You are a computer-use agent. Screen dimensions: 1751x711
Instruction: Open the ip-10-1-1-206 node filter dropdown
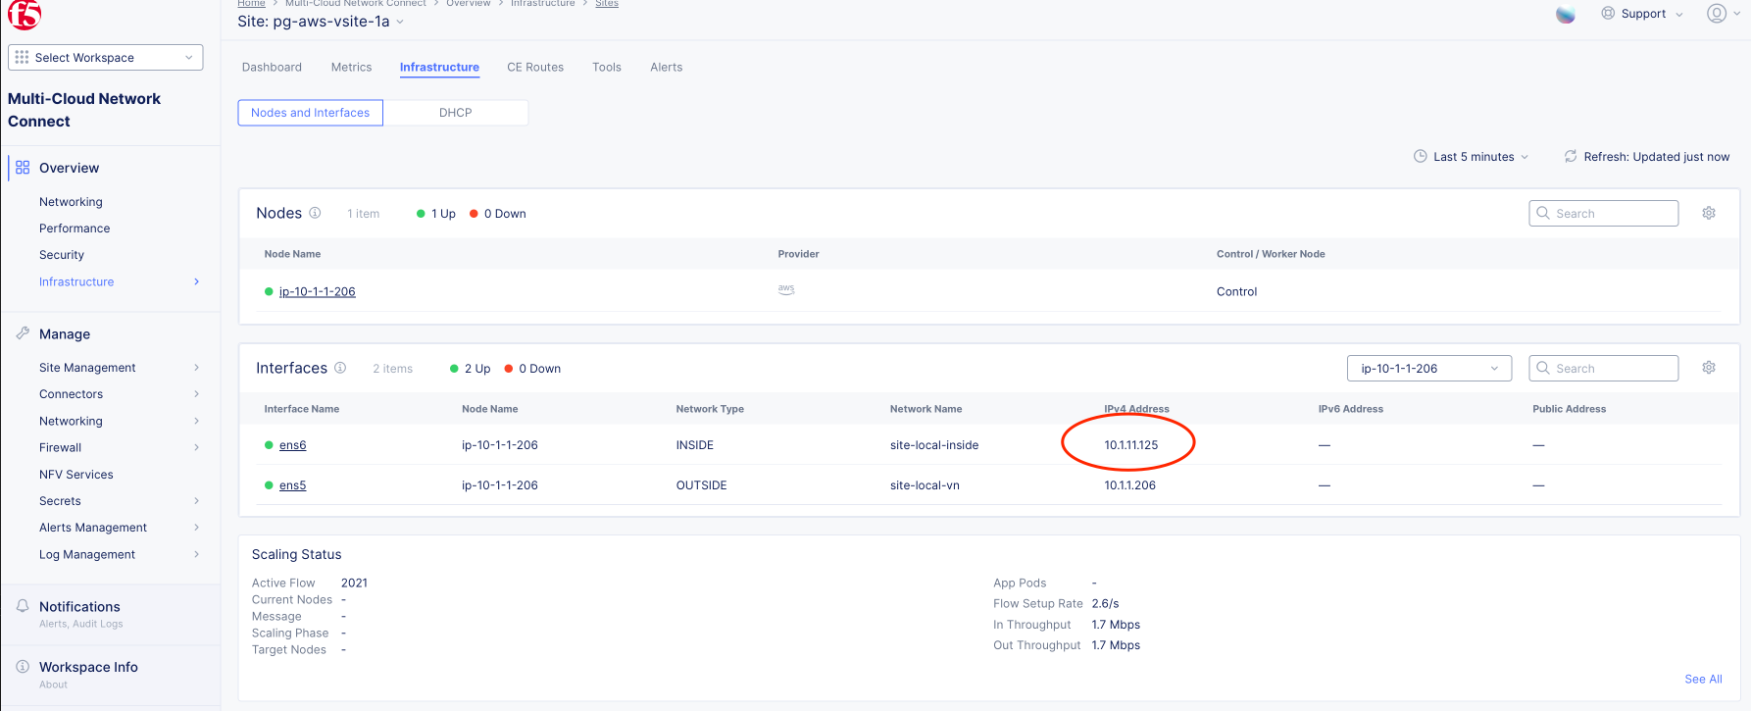point(1428,369)
